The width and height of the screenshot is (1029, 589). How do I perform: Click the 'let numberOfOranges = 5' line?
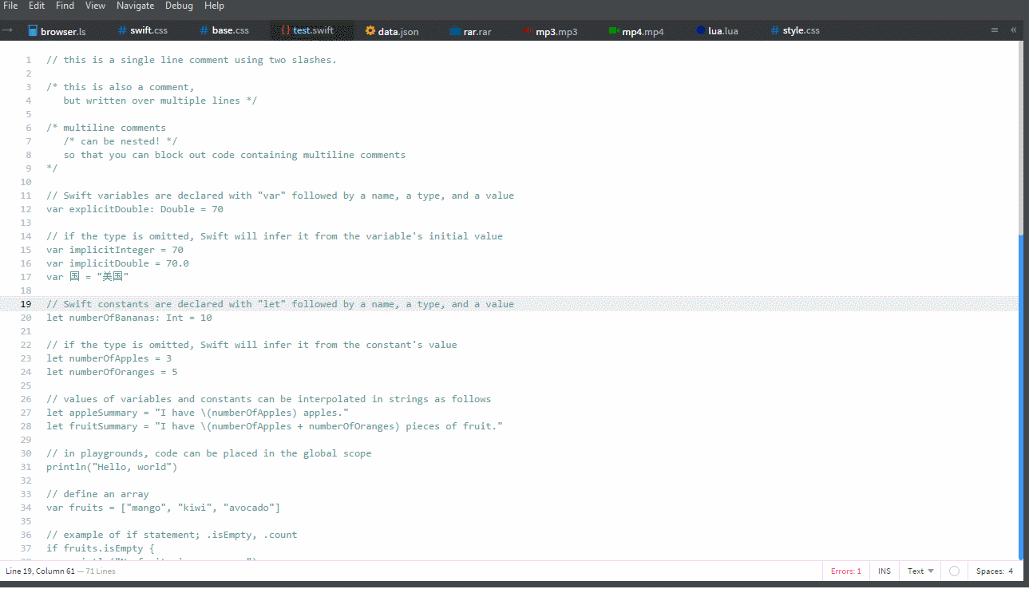click(x=112, y=372)
